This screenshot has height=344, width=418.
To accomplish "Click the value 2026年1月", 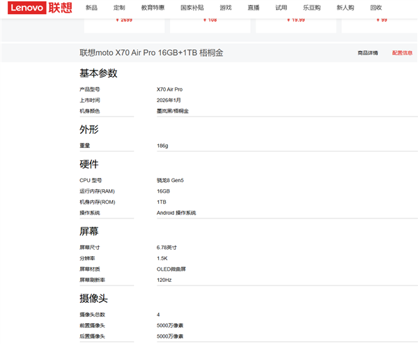I will pyautogui.click(x=169, y=100).
